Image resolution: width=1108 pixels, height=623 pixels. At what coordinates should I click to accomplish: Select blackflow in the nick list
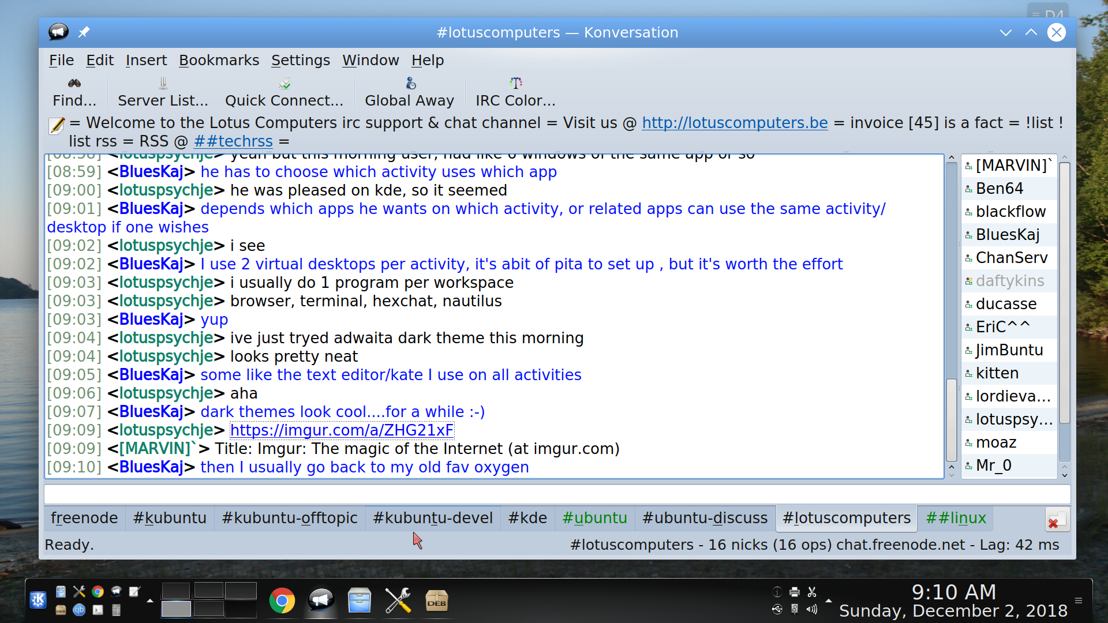[x=1009, y=212]
